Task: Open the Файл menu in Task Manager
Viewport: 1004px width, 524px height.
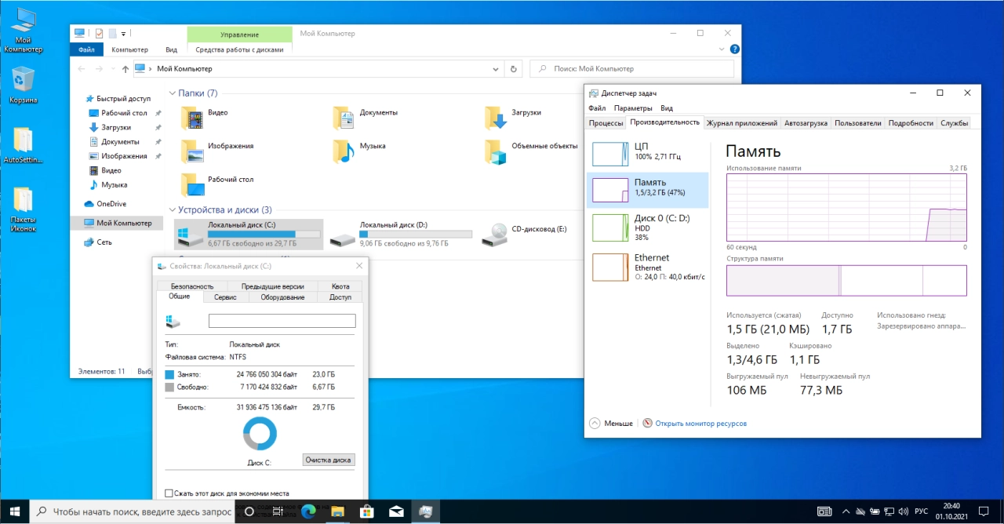Action: click(x=597, y=108)
